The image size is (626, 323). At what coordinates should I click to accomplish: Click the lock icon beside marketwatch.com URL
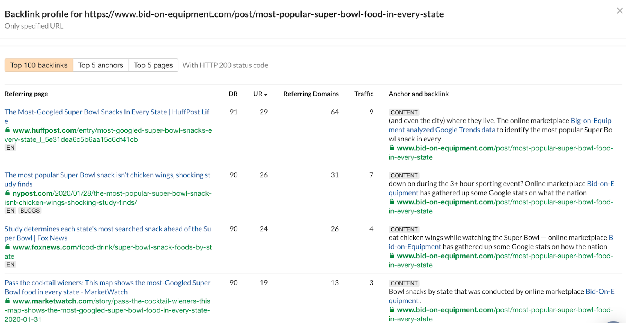pos(7,301)
